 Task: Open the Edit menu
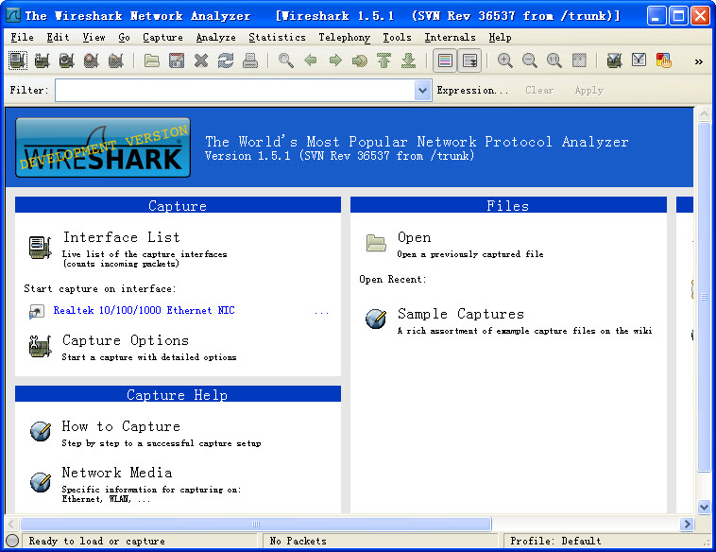[58, 38]
